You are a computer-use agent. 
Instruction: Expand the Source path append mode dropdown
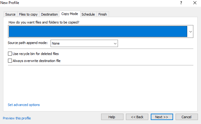pyautogui.click(x=115, y=44)
